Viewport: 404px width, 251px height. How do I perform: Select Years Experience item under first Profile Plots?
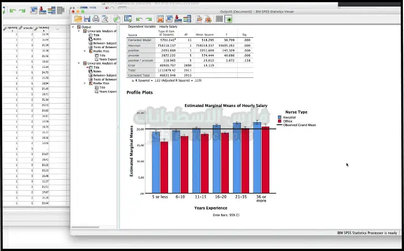(107, 59)
